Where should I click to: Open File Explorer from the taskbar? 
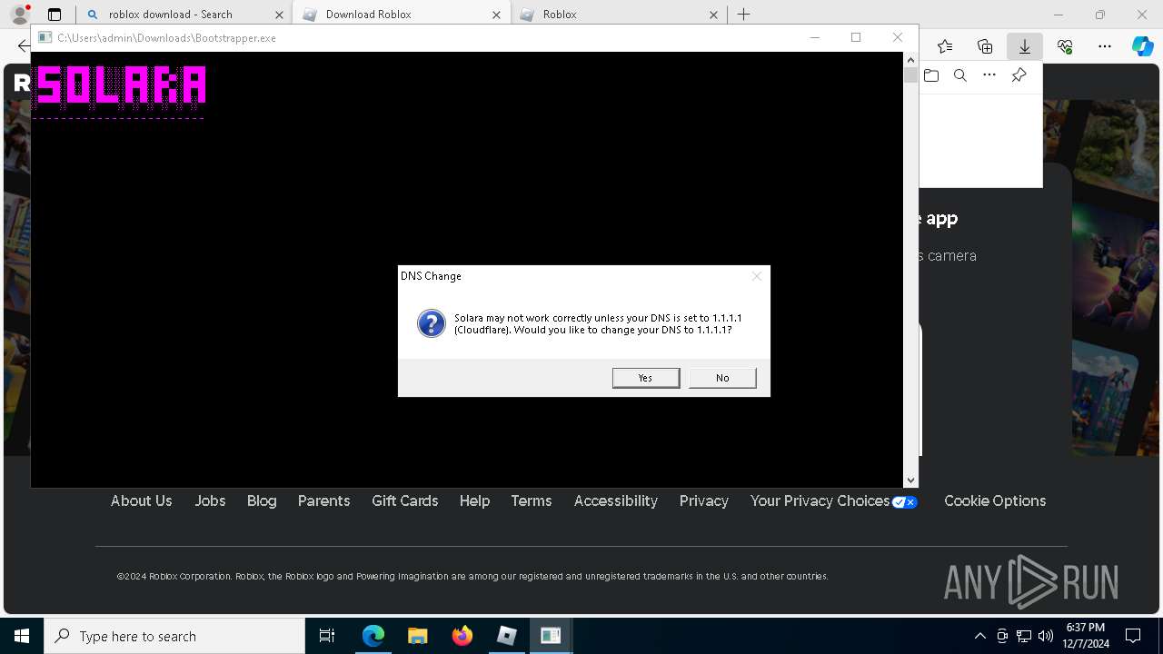tap(417, 636)
